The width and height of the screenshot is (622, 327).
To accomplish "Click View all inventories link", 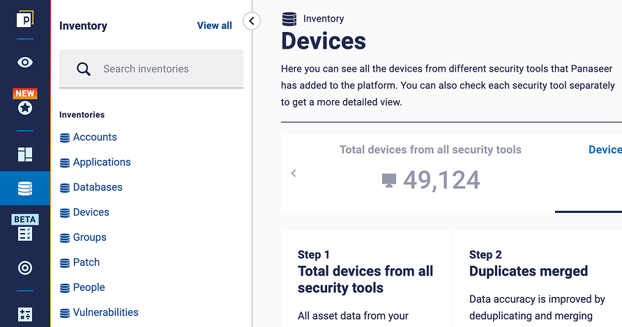I will click(x=215, y=25).
